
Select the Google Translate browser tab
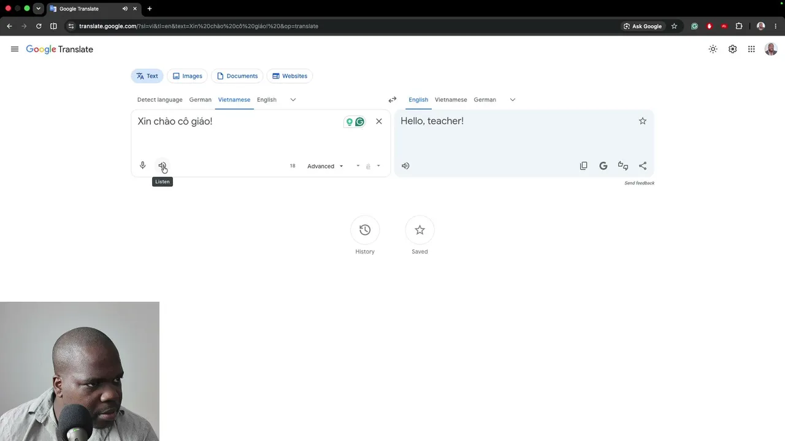pyautogui.click(x=93, y=9)
